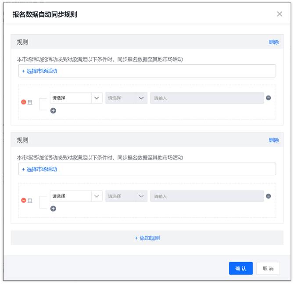Image resolution: width=294 pixels, height=284 pixels.
Task: Add a condition with plus icon in first rule
Action: pos(53,111)
